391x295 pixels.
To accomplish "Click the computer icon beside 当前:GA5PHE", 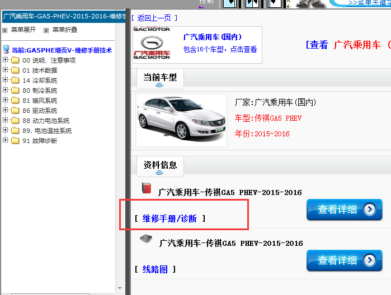I will coord(6,49).
